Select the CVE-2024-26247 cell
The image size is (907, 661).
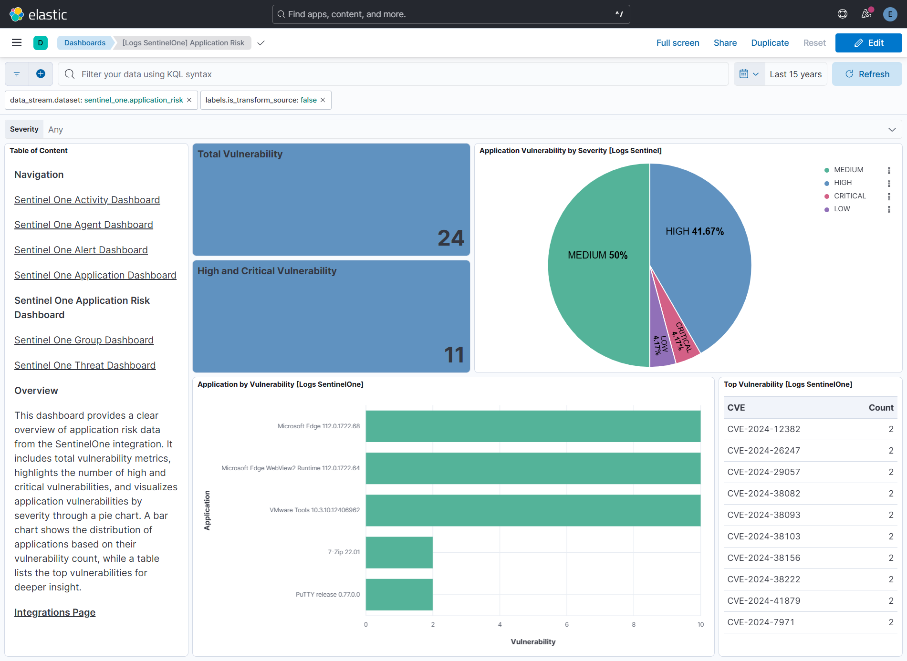click(x=763, y=451)
